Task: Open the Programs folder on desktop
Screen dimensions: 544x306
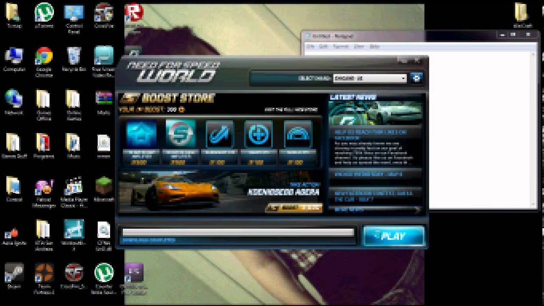Action: [x=44, y=146]
